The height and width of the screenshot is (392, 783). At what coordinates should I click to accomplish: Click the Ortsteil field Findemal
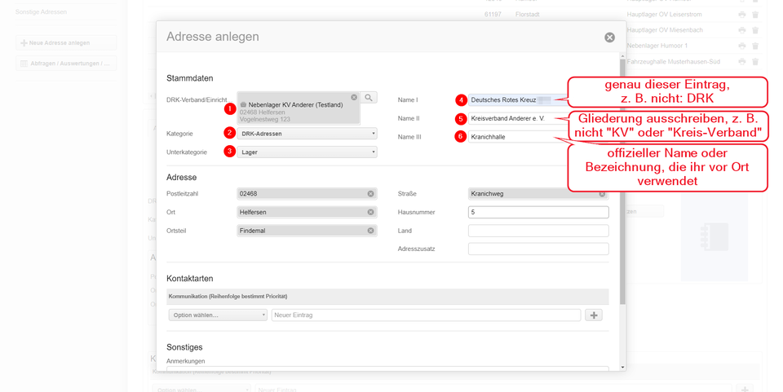307,231
